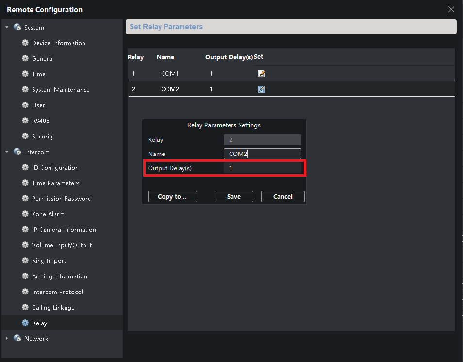Go to IP Camera Information settings

click(64, 230)
